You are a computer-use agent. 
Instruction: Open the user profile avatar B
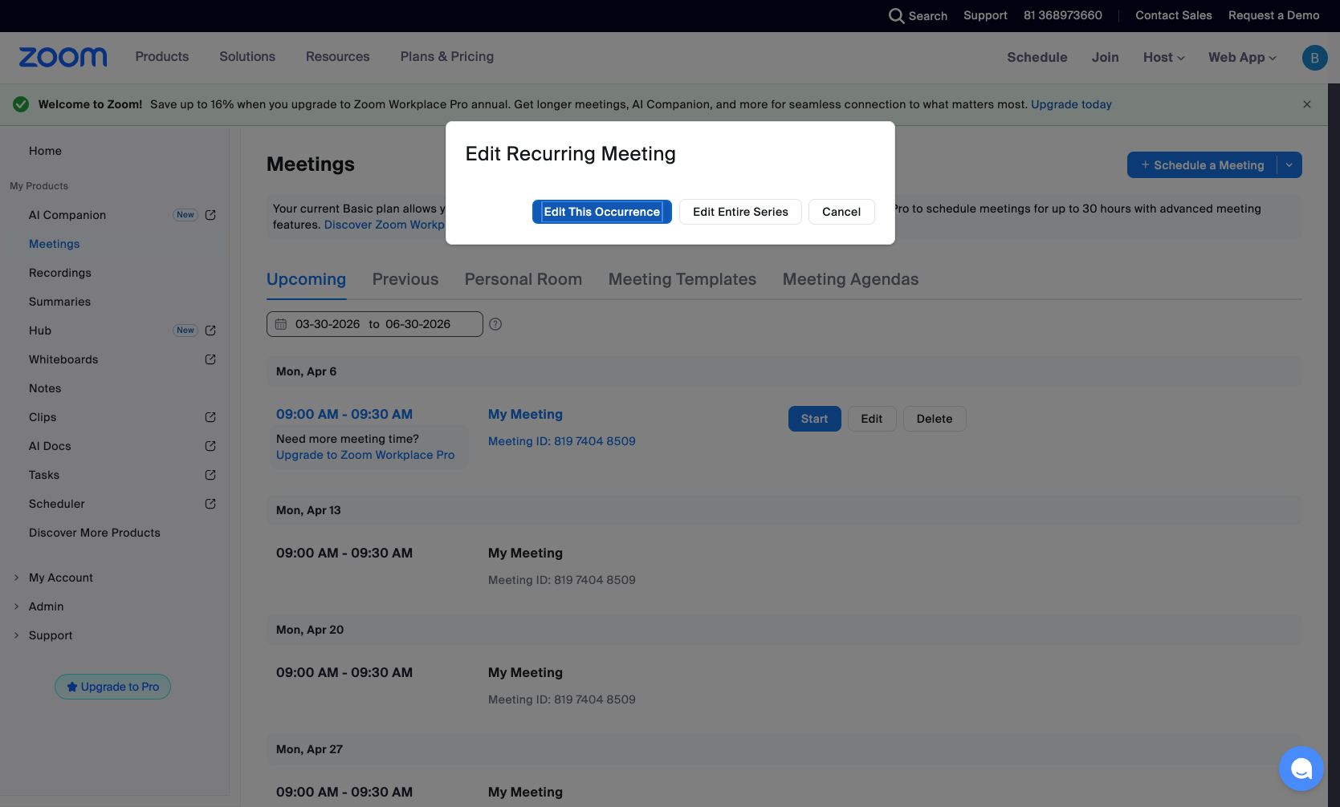pos(1314,58)
